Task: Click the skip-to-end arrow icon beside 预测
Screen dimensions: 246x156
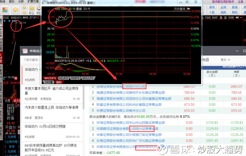Action: [x=237, y=18]
